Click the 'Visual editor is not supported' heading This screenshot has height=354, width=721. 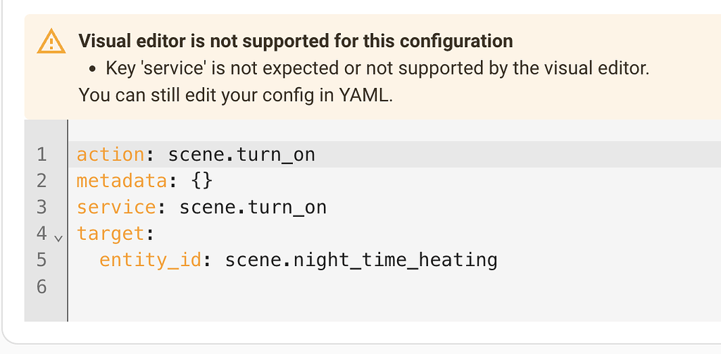pyautogui.click(x=296, y=41)
